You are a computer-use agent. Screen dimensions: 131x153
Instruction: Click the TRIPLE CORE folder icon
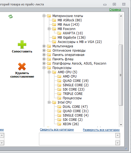[x=59, y=94]
